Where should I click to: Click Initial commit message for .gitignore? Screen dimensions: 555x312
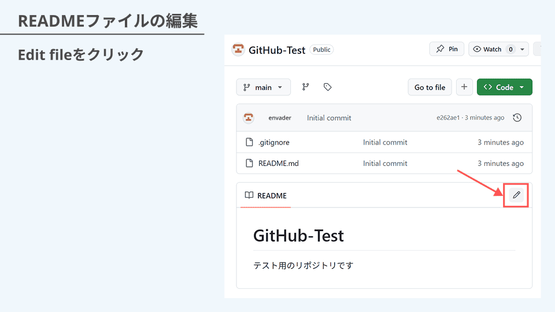pyautogui.click(x=385, y=142)
